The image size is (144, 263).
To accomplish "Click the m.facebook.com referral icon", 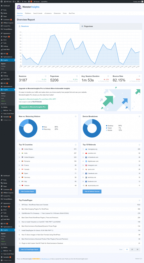I will pos(86,157).
